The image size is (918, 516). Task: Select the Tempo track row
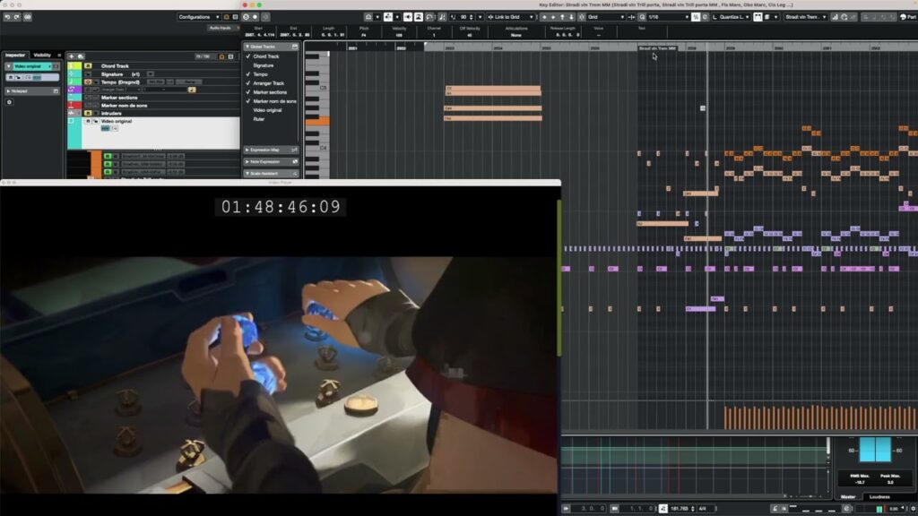pyautogui.click(x=153, y=82)
